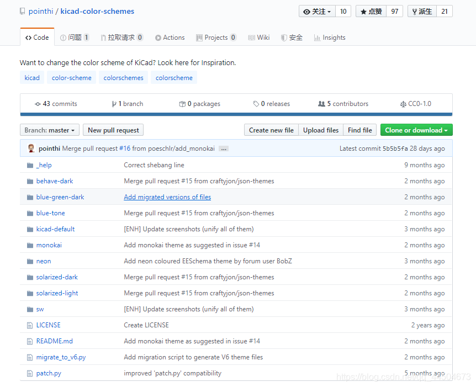
Task: Open 'Add migrated versions of files' commit link
Action: 167,197
